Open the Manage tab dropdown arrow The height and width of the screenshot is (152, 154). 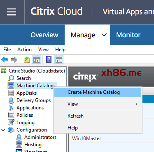pos(104,35)
